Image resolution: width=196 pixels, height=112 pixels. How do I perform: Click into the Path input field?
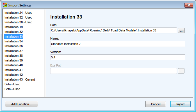coord(113,31)
